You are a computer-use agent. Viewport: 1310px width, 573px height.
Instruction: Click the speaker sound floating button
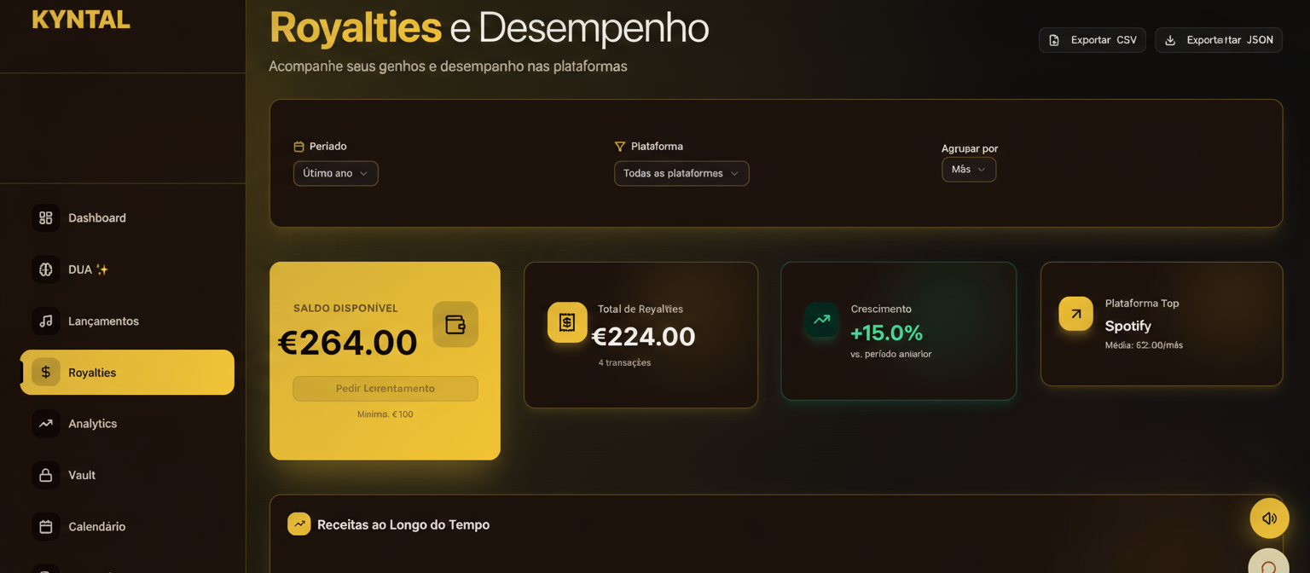(1269, 518)
